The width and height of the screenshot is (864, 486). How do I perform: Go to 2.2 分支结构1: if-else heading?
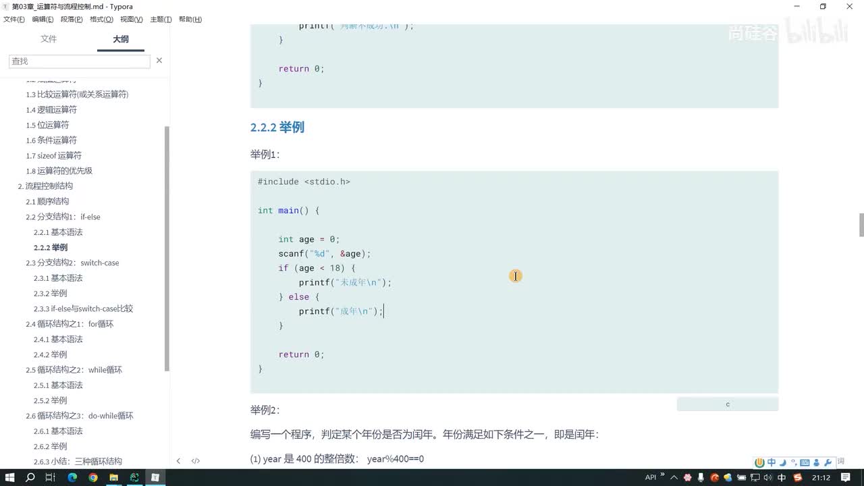point(63,217)
